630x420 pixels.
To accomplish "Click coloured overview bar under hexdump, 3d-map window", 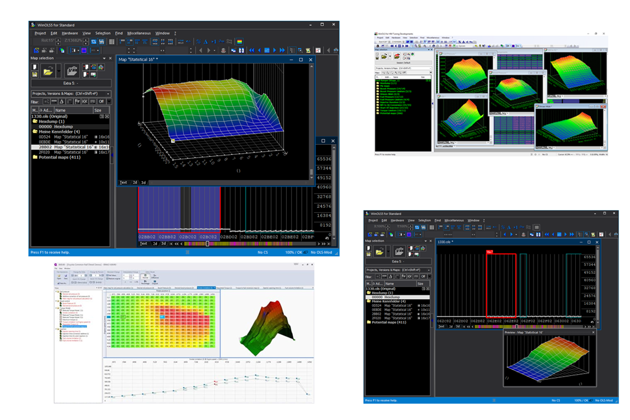I will click(x=250, y=244).
